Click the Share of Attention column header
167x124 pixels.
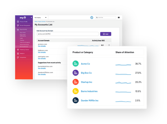125,52
